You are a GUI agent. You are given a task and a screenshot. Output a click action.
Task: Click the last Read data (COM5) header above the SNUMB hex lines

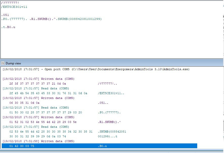click(x=36, y=127)
